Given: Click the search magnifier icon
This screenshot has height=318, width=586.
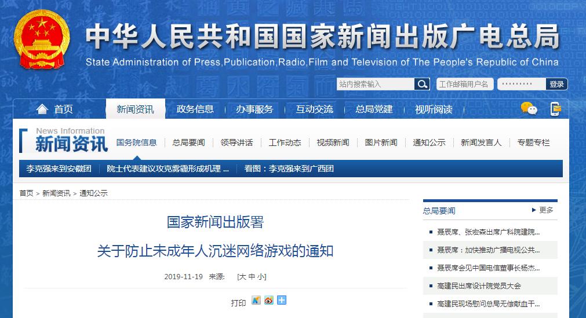Looking at the screenshot, I should [422, 84].
